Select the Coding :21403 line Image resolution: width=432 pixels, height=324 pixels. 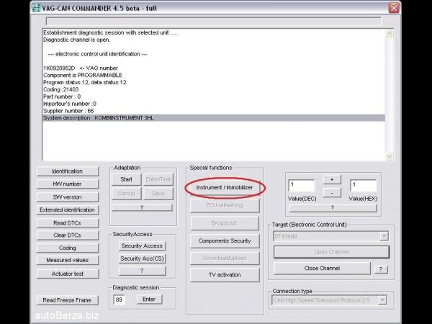(x=214, y=89)
